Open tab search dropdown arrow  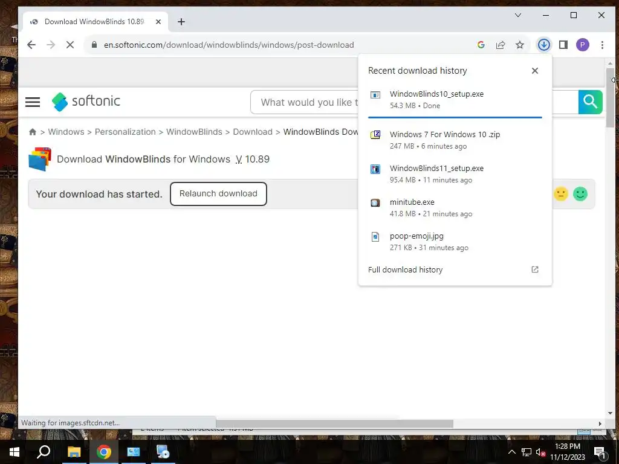518,15
